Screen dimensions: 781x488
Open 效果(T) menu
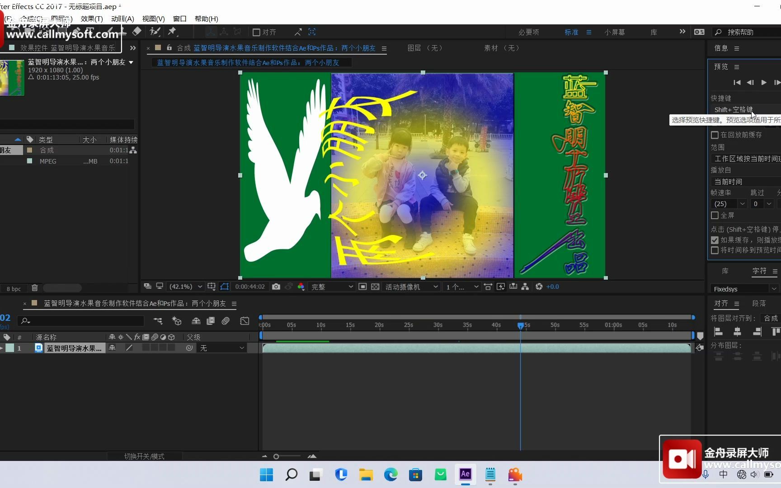click(x=92, y=19)
